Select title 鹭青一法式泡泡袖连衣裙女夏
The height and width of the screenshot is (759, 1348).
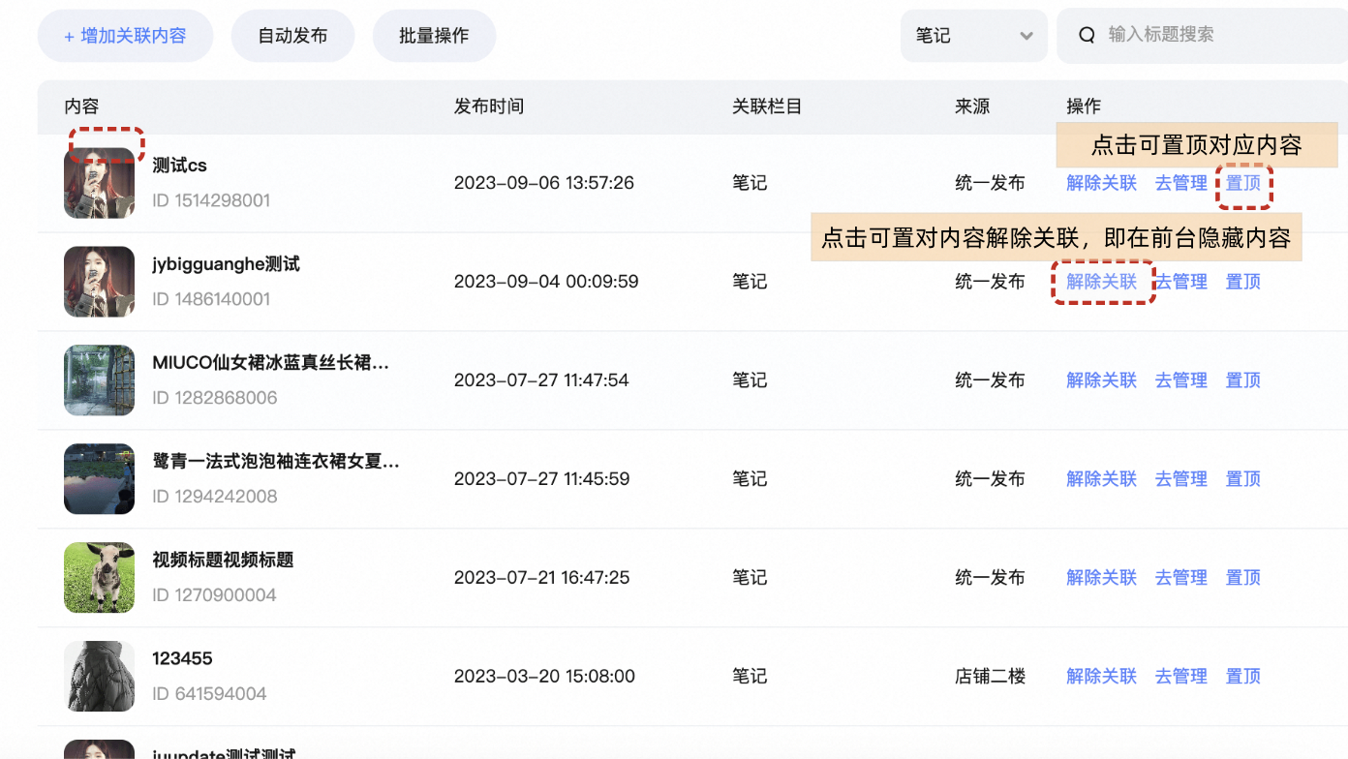click(x=276, y=462)
